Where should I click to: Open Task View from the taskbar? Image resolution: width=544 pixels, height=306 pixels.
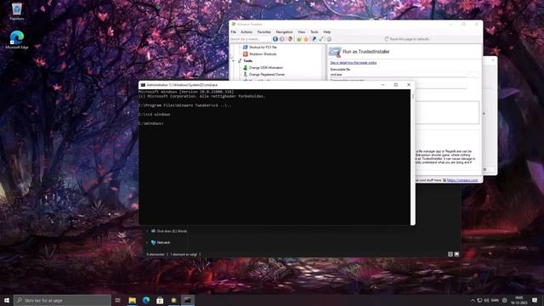point(117,300)
